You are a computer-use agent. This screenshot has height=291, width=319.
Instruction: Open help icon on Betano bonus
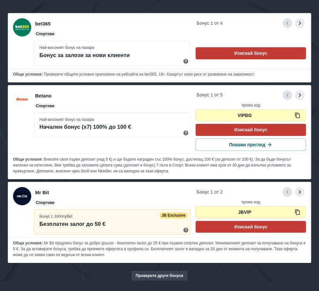click(x=186, y=133)
